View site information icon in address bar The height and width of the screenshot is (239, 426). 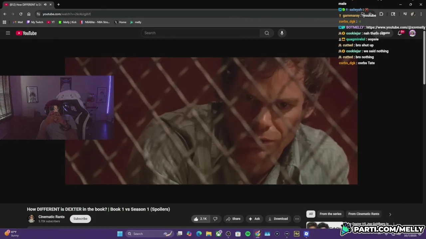click(x=39, y=14)
